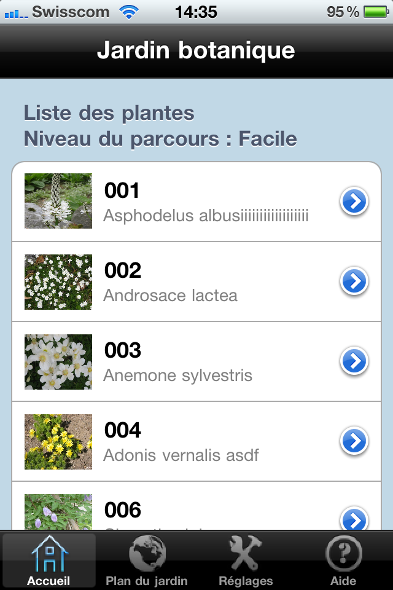Viewport: 393px width, 590px height.
Task: Show details arrow for Adonis vernalis
Action: click(x=354, y=441)
